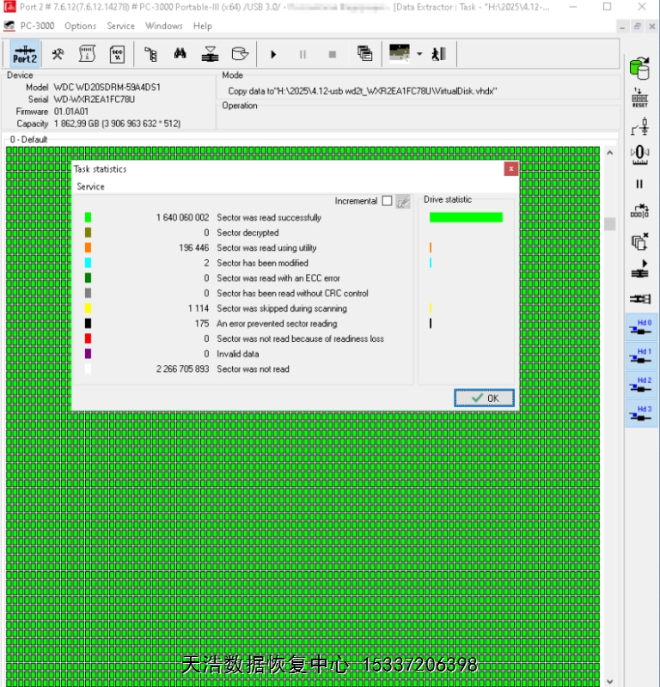The width and height of the screenshot is (660, 687).
Task: Toggle the Hd 2 head button
Action: [639, 385]
